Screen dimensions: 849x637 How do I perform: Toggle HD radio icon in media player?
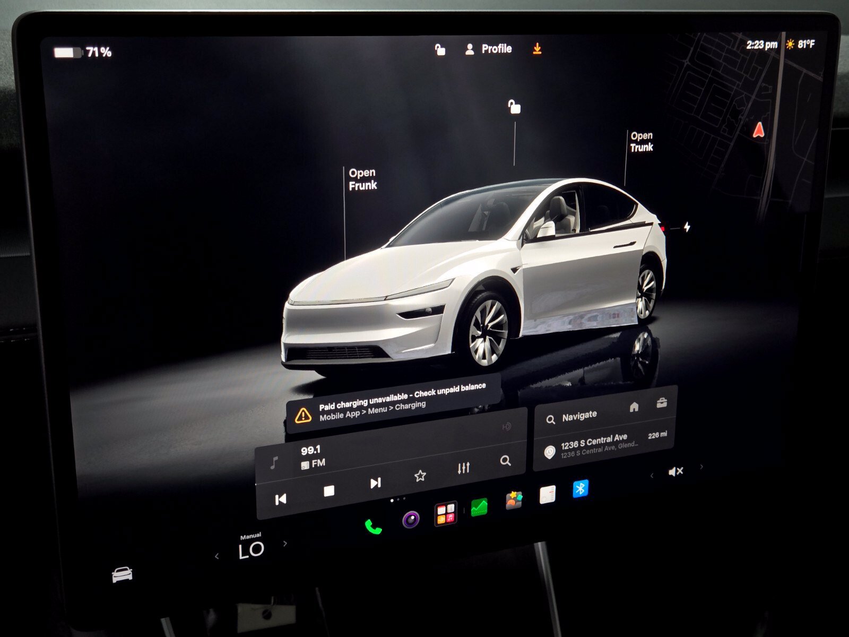(x=507, y=426)
